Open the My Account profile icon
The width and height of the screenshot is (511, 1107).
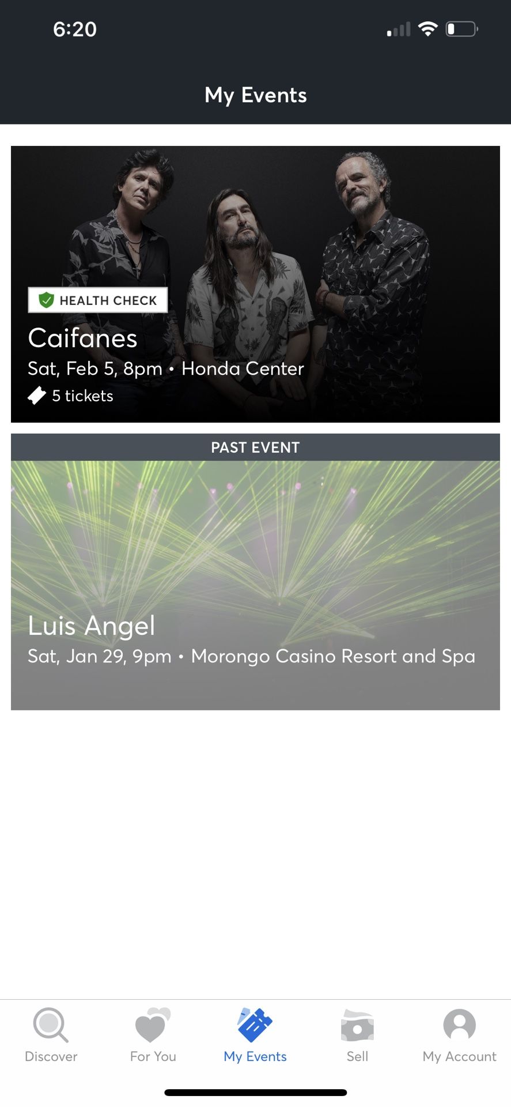pyautogui.click(x=459, y=1025)
